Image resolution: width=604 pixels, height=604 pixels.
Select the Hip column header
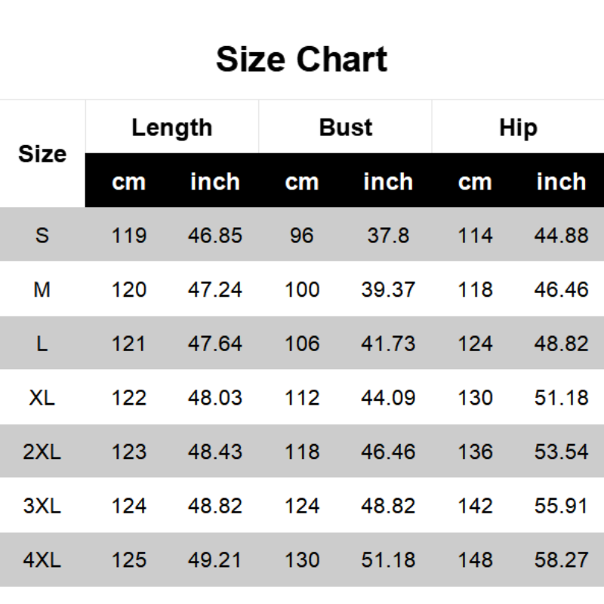[x=518, y=127]
